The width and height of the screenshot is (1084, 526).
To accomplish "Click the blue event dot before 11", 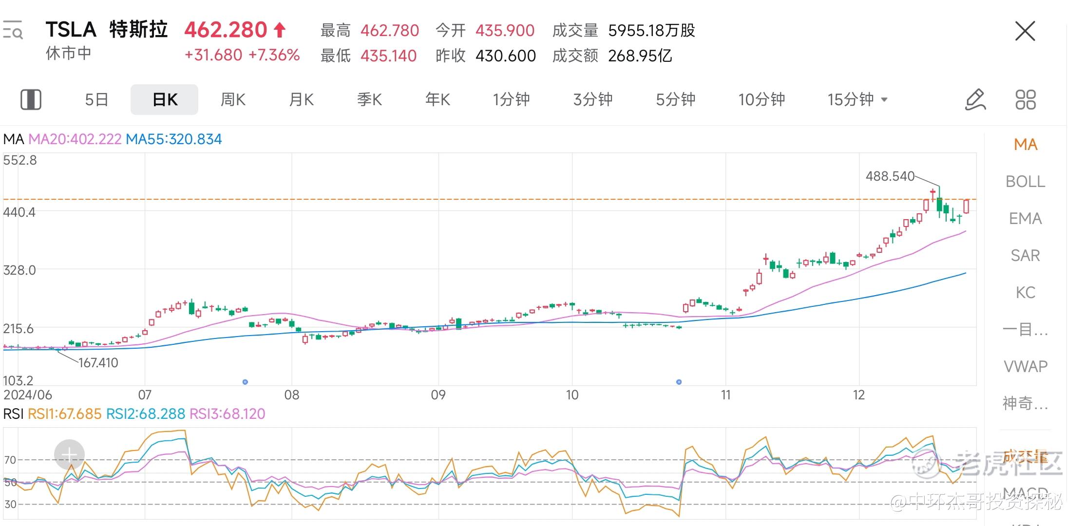I will [679, 382].
